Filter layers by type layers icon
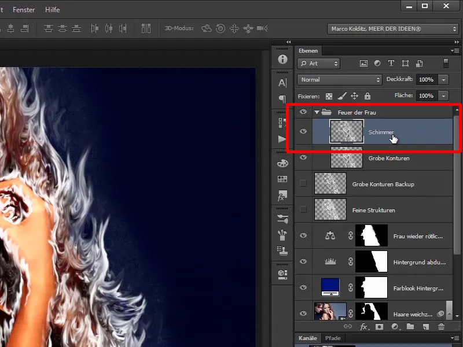Image resolution: width=463 pixels, height=347 pixels. (391, 63)
